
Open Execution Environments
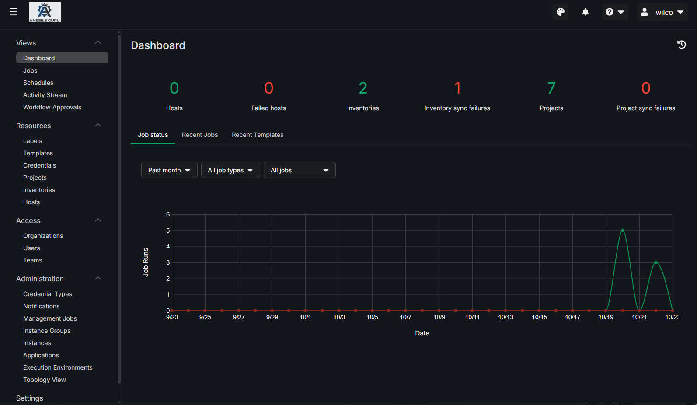58,367
